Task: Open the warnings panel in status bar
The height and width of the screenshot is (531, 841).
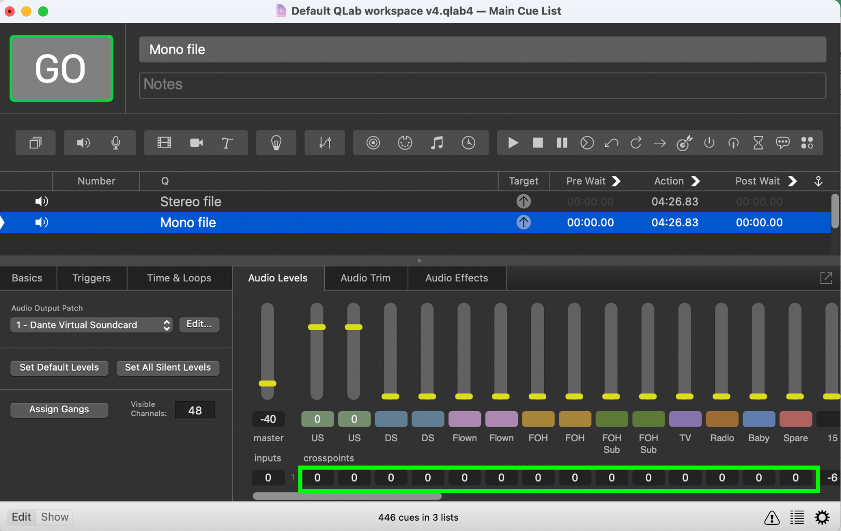Action: click(771, 518)
